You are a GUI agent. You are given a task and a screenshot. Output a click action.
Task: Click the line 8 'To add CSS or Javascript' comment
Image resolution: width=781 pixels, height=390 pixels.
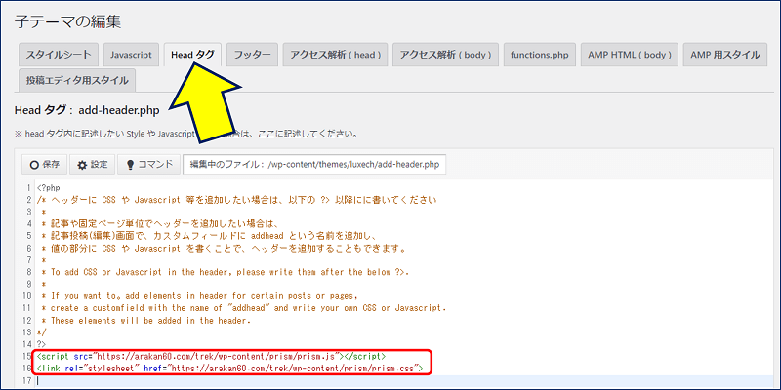pos(225,273)
